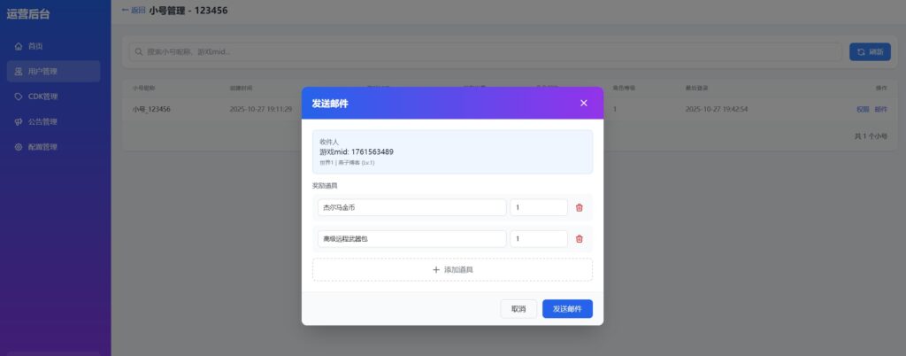The image size is (906, 356).
Task: Click the 权限 link in the table row
Action: [x=862, y=109]
